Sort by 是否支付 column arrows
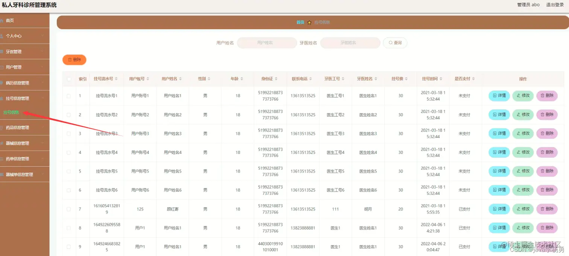 pos(473,79)
